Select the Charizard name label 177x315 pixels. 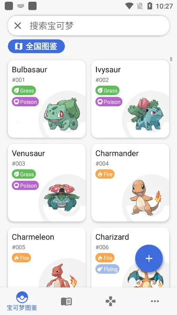click(112, 237)
